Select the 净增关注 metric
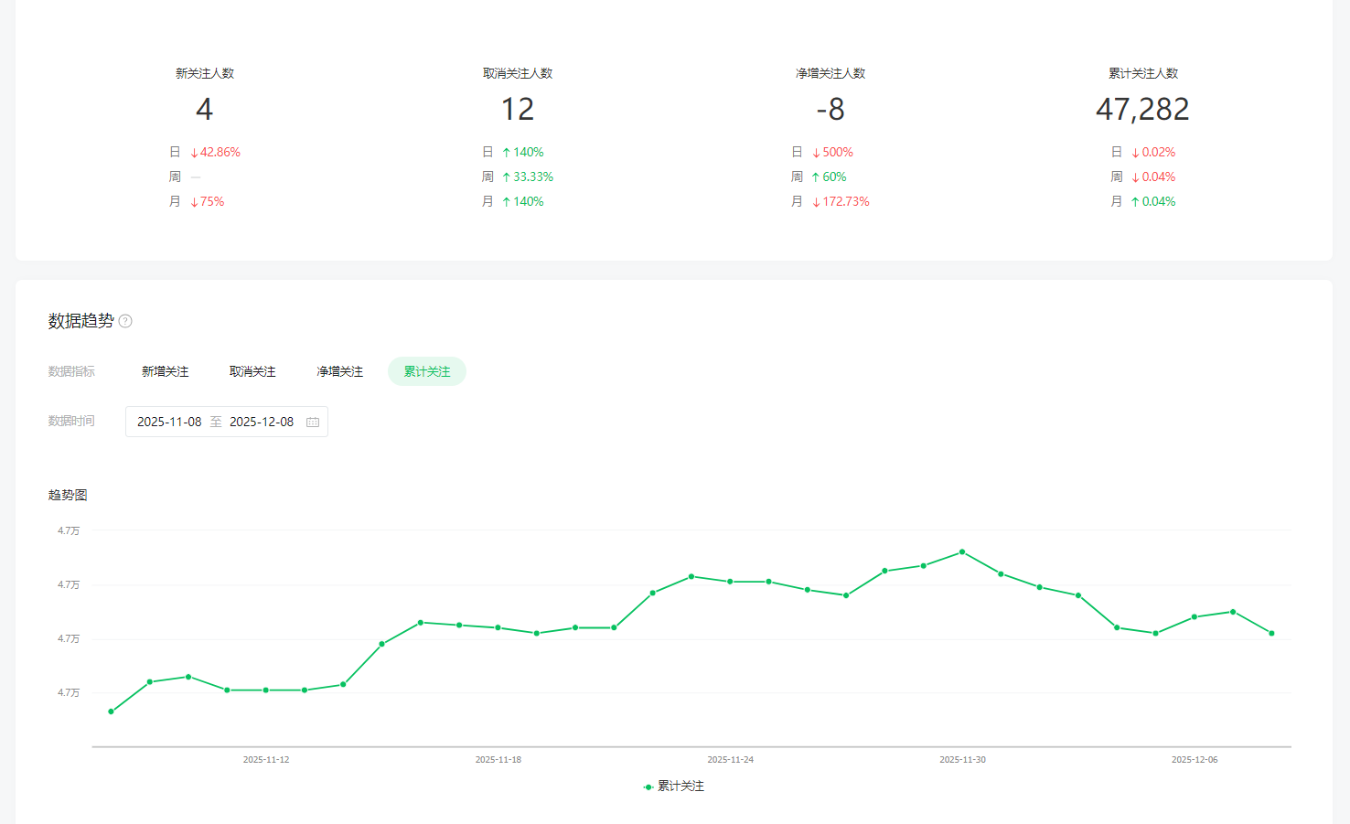Viewport: 1350px width, 824px height. (x=339, y=371)
